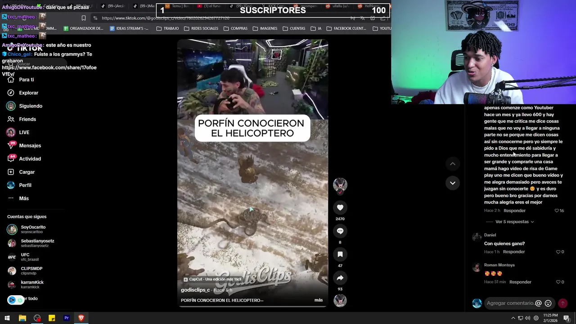Expand Ver 5 respuestas replies
Screen dimensions: 576x324
point(514,222)
